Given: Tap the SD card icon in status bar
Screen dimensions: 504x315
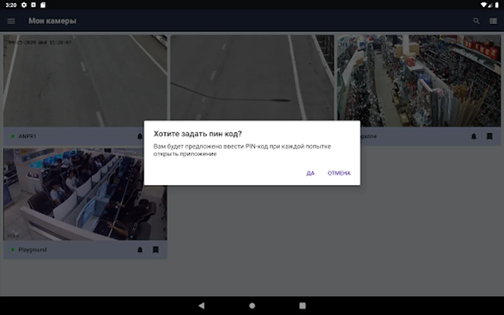Looking at the screenshot, I should click(43, 5).
